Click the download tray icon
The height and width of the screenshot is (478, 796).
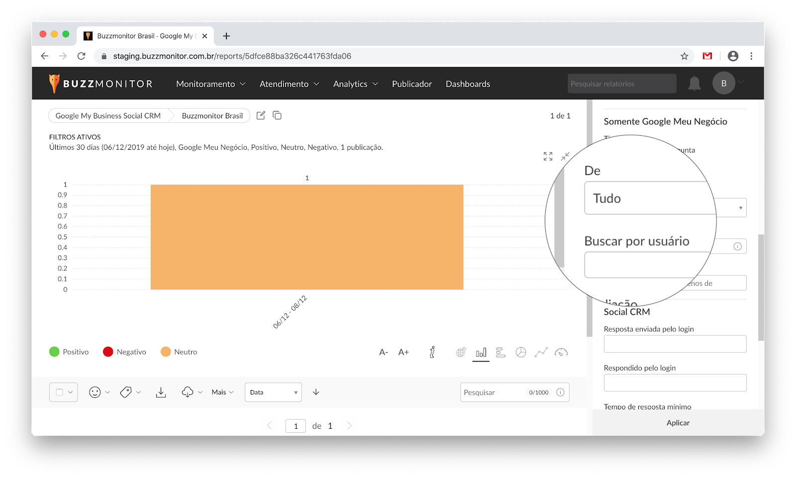click(161, 392)
